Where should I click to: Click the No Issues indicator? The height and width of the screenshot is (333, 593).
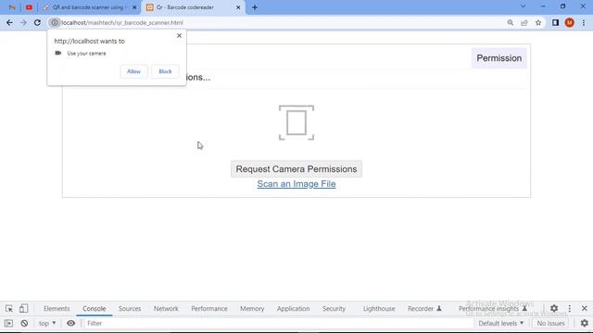click(550, 323)
